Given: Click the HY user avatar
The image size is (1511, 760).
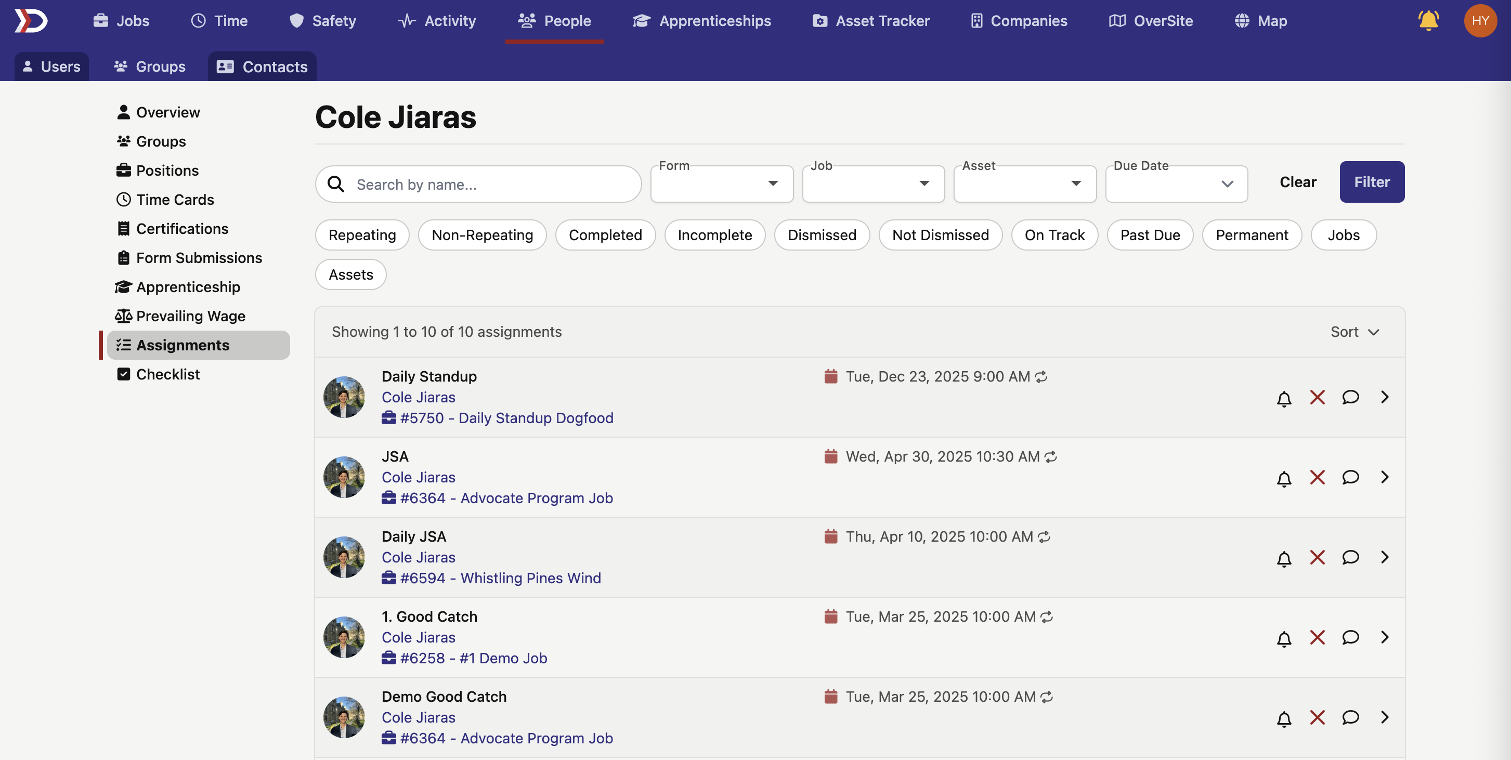Looking at the screenshot, I should point(1479,21).
